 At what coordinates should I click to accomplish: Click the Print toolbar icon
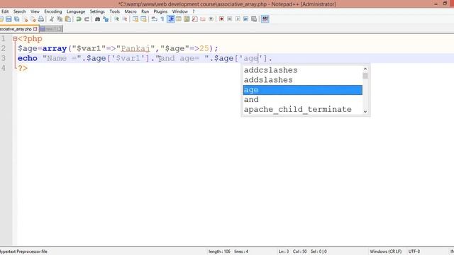click(x=41, y=19)
